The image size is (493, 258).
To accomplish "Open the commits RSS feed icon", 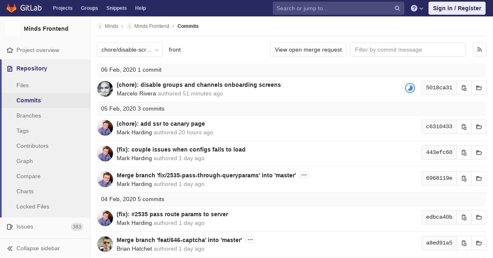I will point(479,50).
